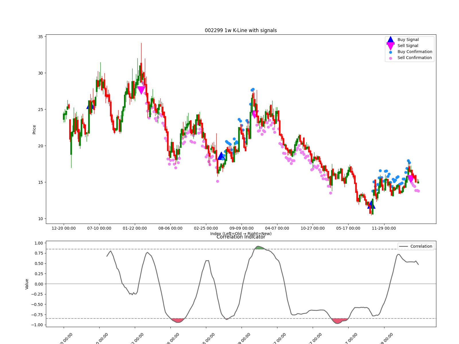Click the Correlation Indicator subplot title
The width and height of the screenshot is (459, 344).
tap(241, 237)
